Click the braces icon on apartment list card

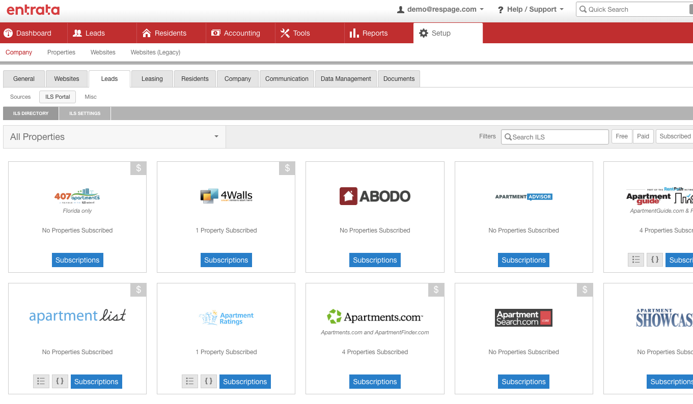tap(60, 381)
